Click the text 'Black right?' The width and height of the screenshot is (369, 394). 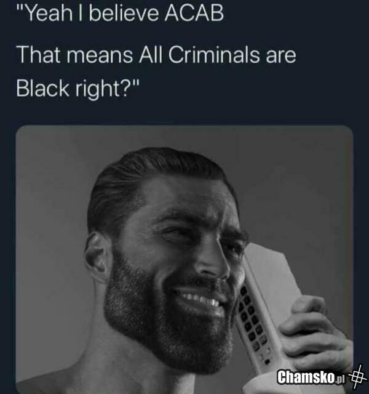coord(74,89)
